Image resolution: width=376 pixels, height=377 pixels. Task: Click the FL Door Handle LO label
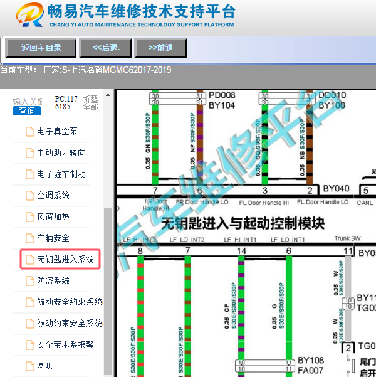(x=323, y=202)
